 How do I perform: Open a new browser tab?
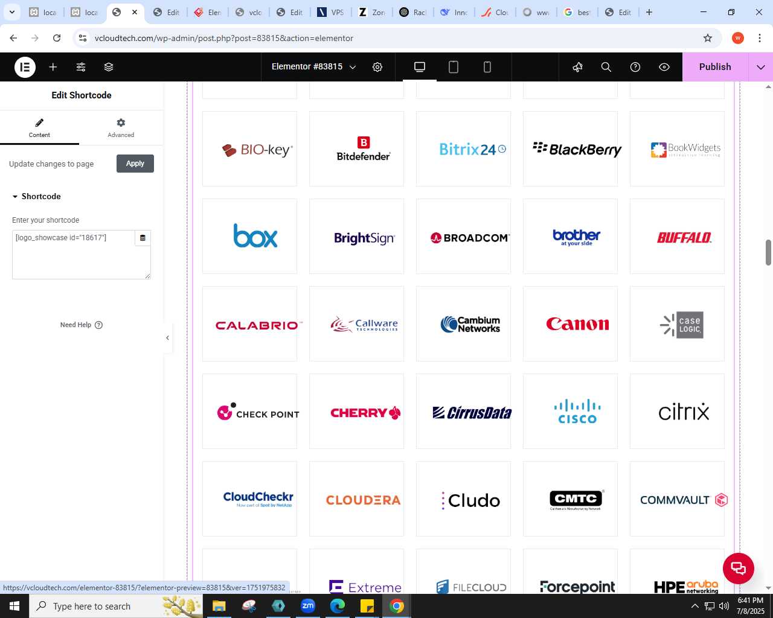click(x=649, y=12)
